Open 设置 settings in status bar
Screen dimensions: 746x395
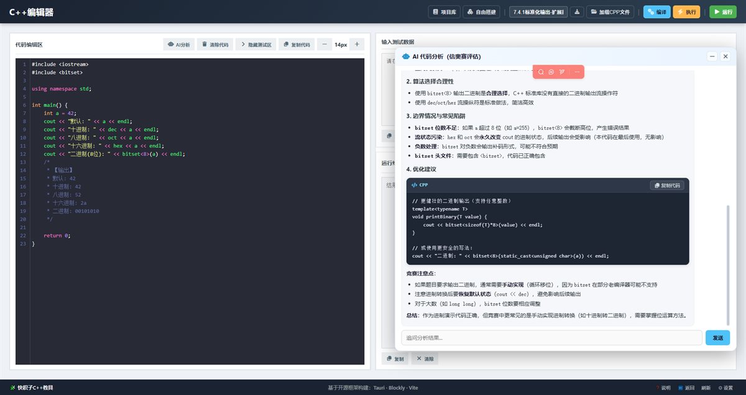[x=725, y=388]
